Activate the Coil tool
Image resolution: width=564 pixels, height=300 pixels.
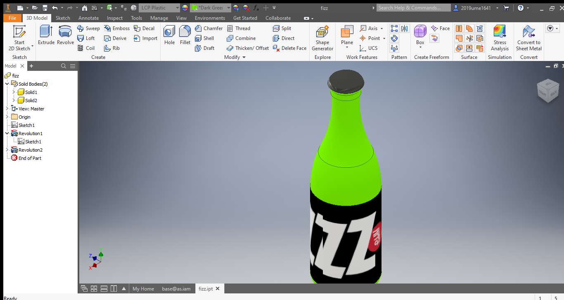point(86,48)
